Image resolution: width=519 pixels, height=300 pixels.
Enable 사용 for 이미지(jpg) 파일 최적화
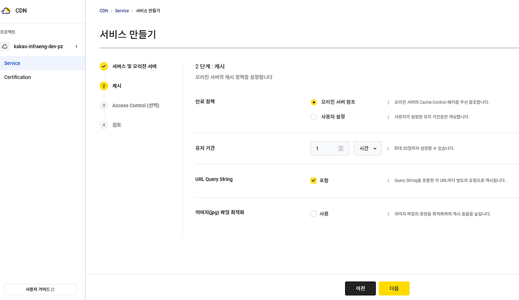click(x=313, y=213)
